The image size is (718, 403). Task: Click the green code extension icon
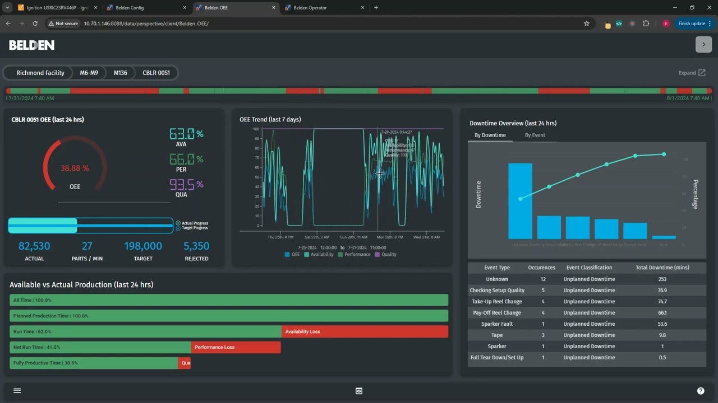coord(619,24)
